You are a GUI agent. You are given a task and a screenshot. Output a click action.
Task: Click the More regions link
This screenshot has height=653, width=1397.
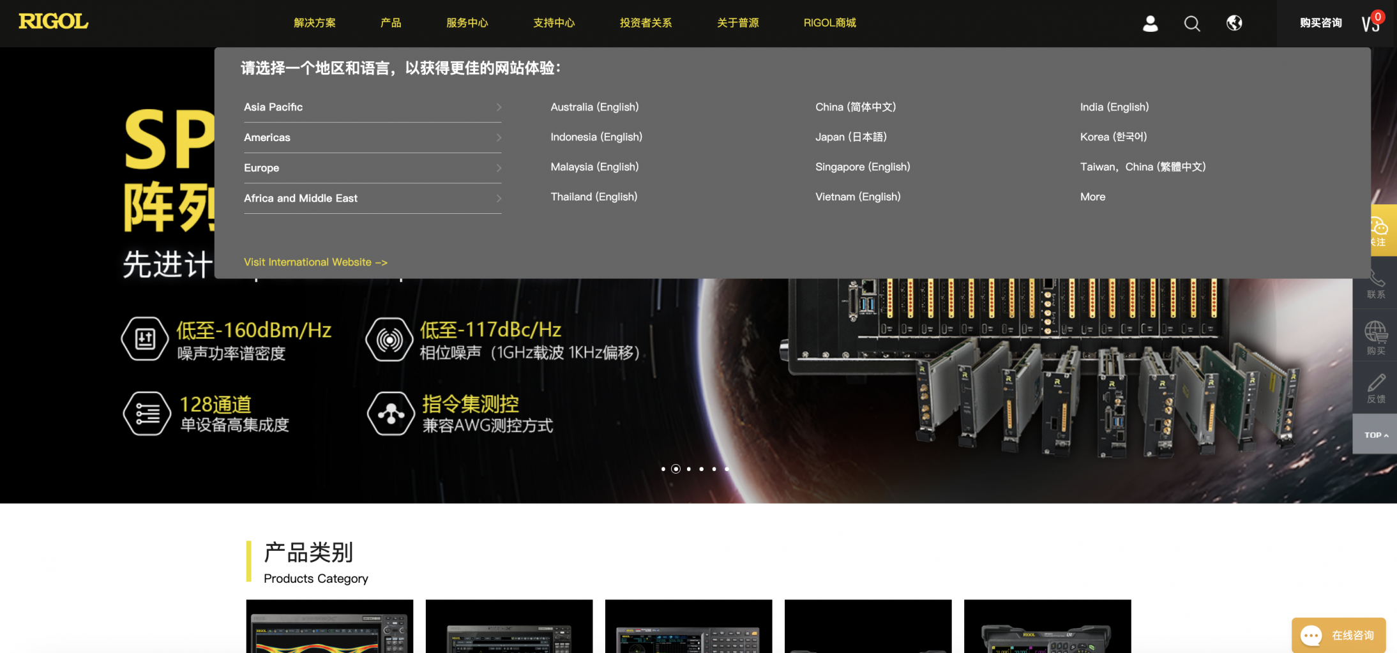point(1093,197)
